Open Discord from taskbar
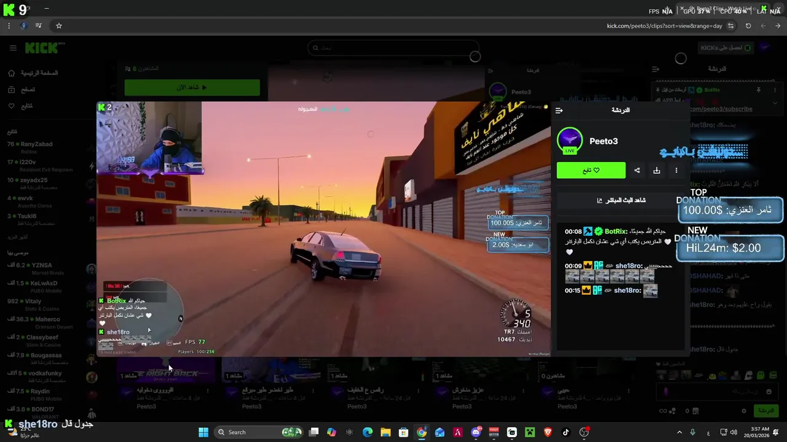 (x=476, y=432)
